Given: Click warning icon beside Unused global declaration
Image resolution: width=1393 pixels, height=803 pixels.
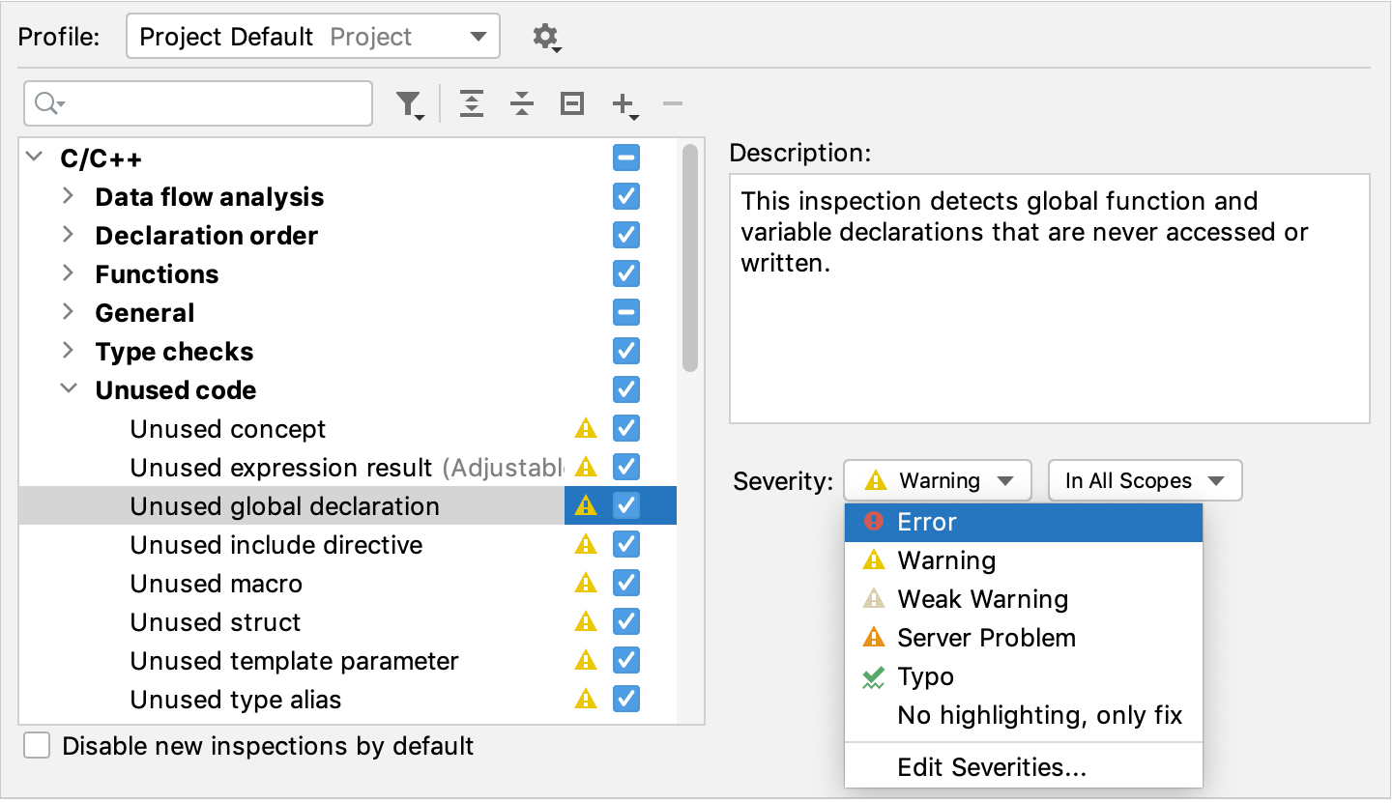Looking at the screenshot, I should (x=586, y=505).
